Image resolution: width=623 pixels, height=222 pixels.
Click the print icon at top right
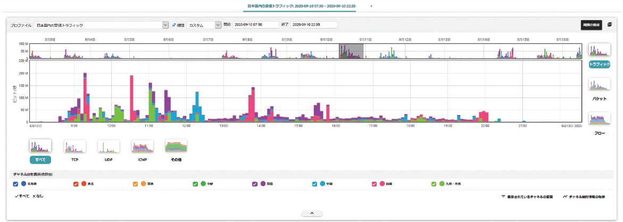pyautogui.click(x=610, y=25)
